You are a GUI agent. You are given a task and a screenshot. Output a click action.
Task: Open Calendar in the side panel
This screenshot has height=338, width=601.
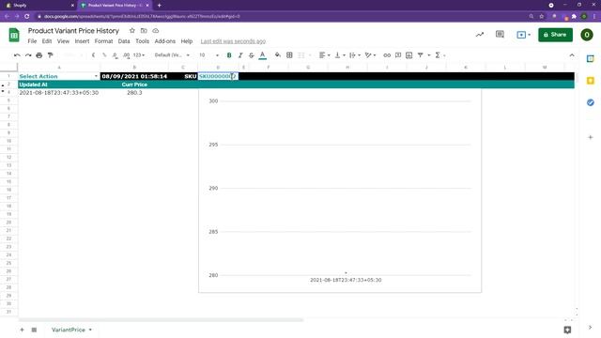tap(591, 58)
